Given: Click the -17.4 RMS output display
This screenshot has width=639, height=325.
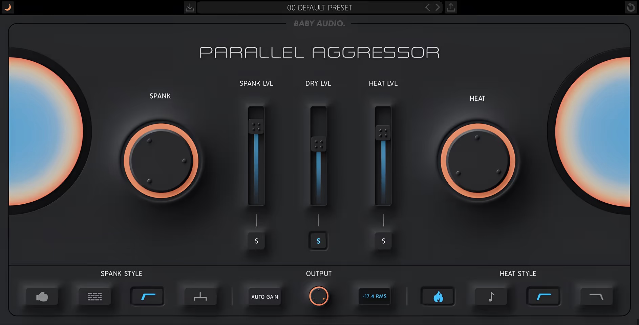Looking at the screenshot, I should point(374,297).
